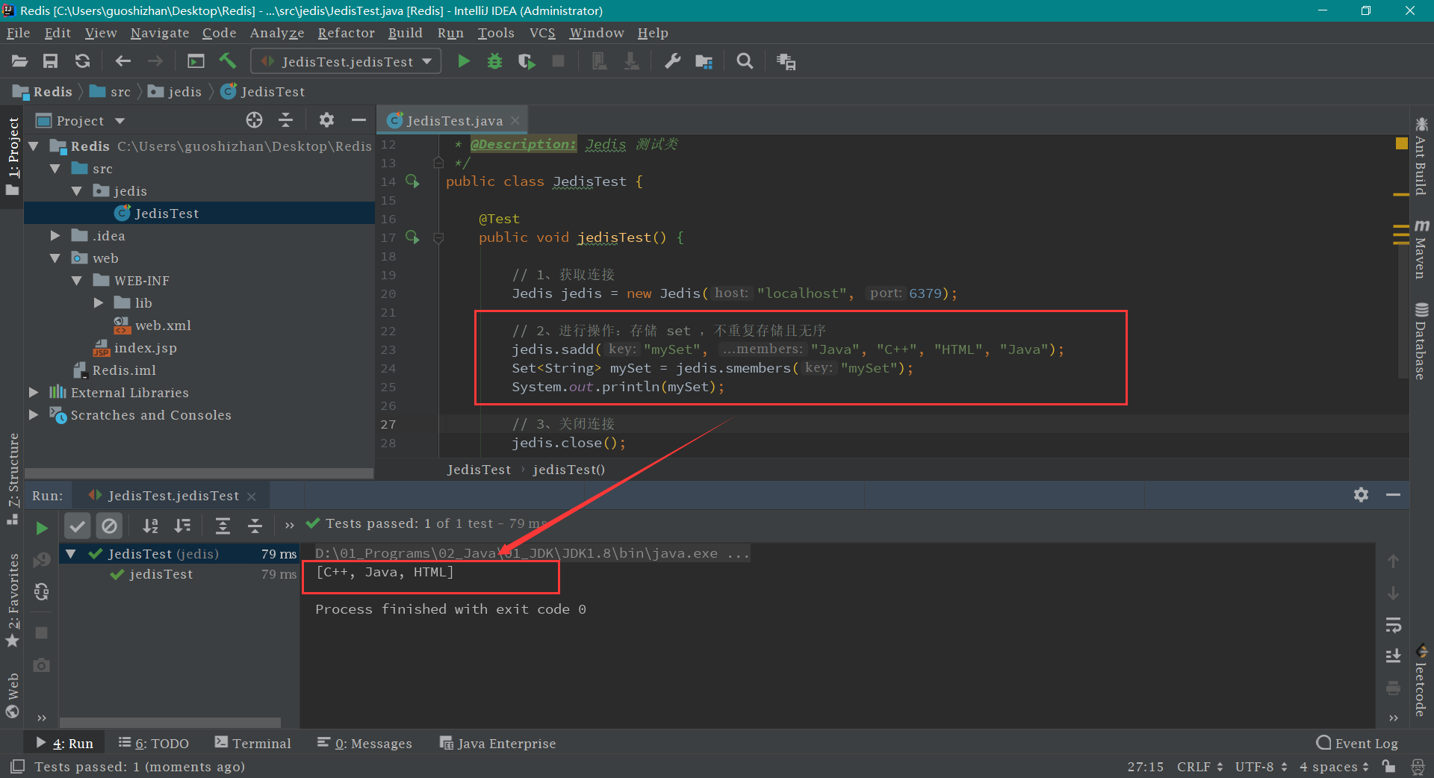Start debugging with the Debug bug icon

tap(494, 61)
